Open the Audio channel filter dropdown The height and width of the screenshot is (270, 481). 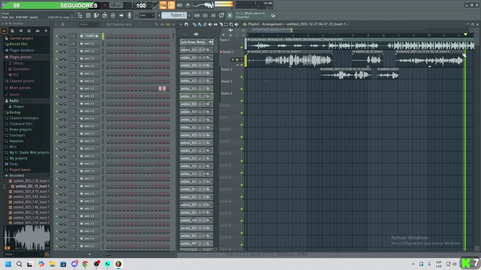pos(88,24)
